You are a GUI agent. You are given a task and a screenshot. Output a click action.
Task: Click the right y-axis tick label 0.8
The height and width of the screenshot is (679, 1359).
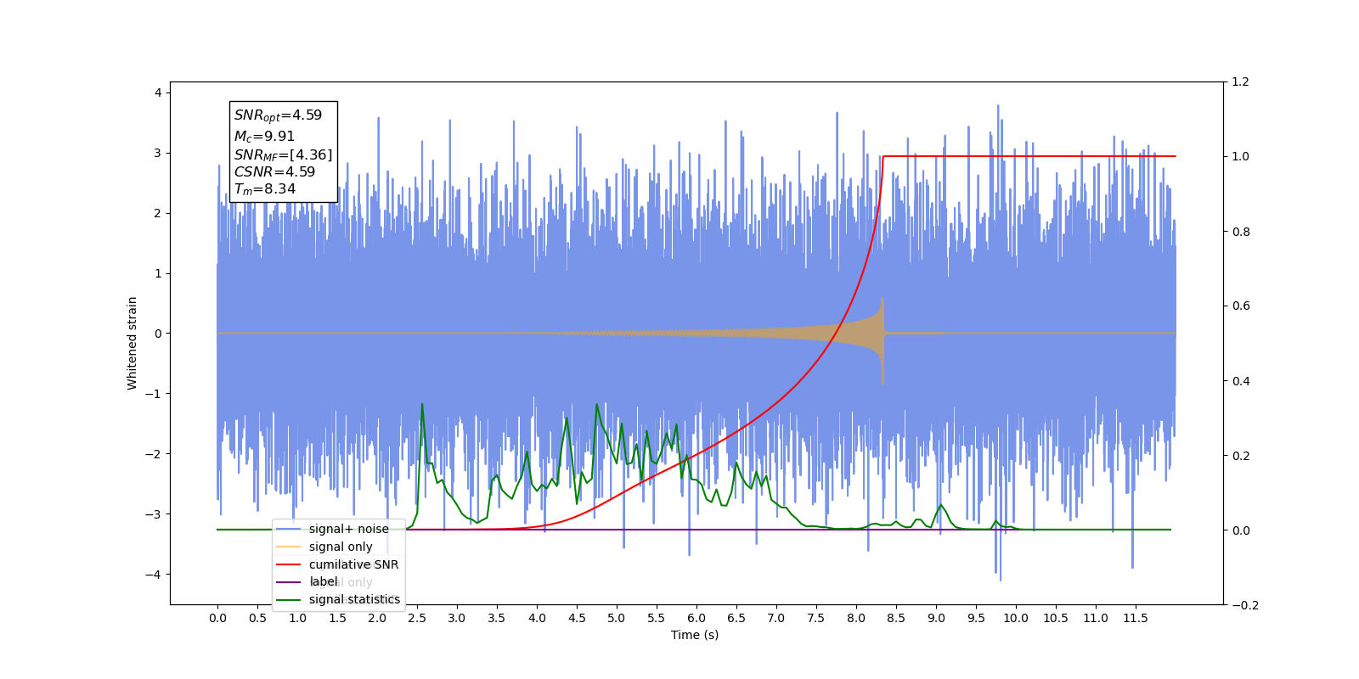pyautogui.click(x=1241, y=232)
